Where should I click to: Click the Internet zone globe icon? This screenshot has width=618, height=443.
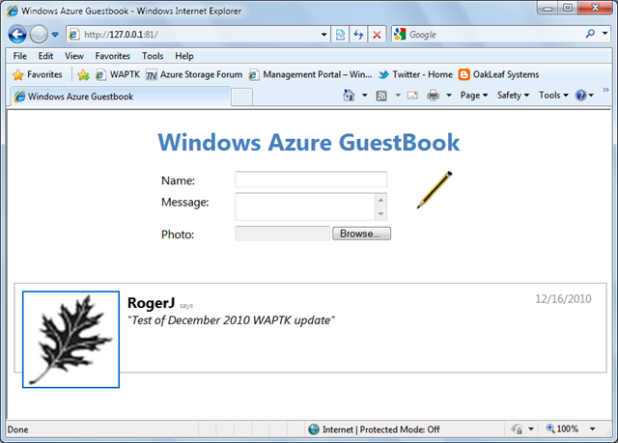tap(314, 429)
